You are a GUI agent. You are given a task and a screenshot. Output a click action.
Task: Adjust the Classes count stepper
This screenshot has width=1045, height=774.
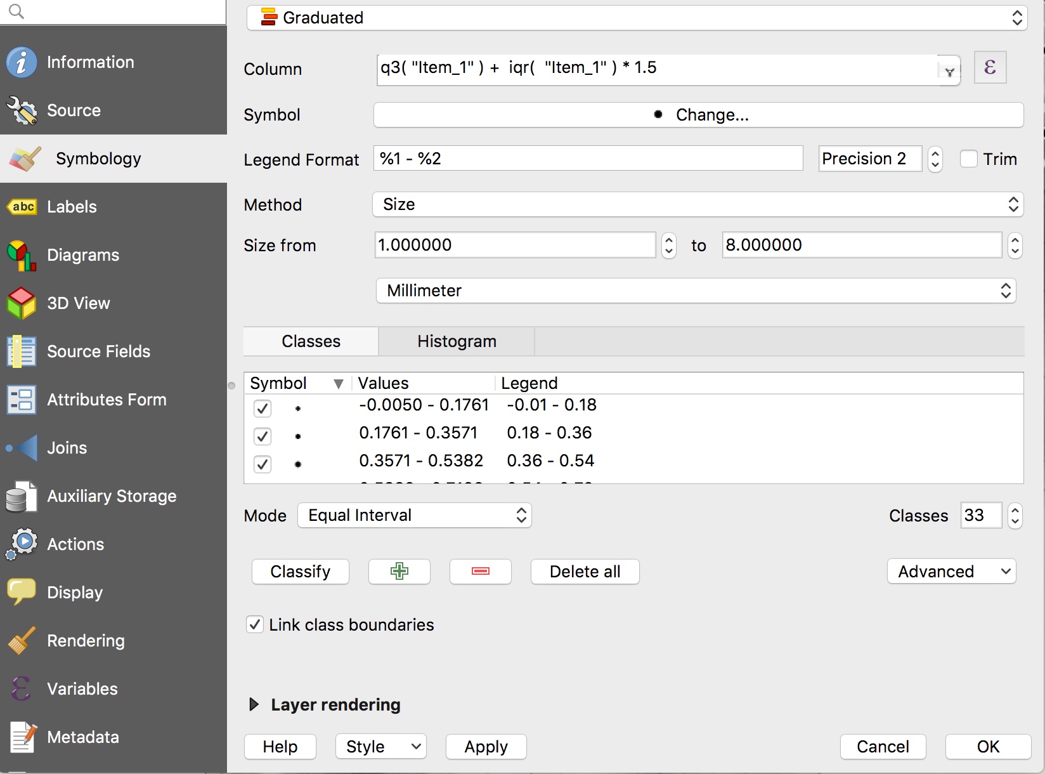pyautogui.click(x=1015, y=515)
